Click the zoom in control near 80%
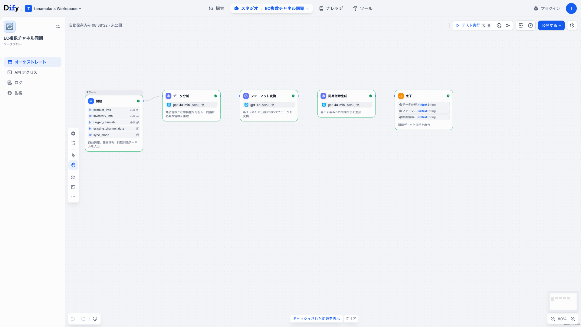 (573, 319)
